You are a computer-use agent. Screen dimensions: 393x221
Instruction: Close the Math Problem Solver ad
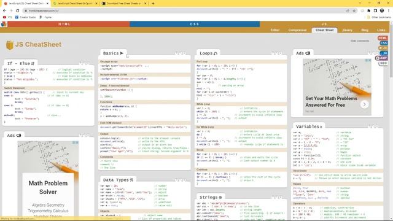click(x=77, y=142)
